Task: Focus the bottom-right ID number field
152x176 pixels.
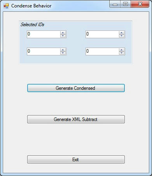Action: [x=102, y=52]
